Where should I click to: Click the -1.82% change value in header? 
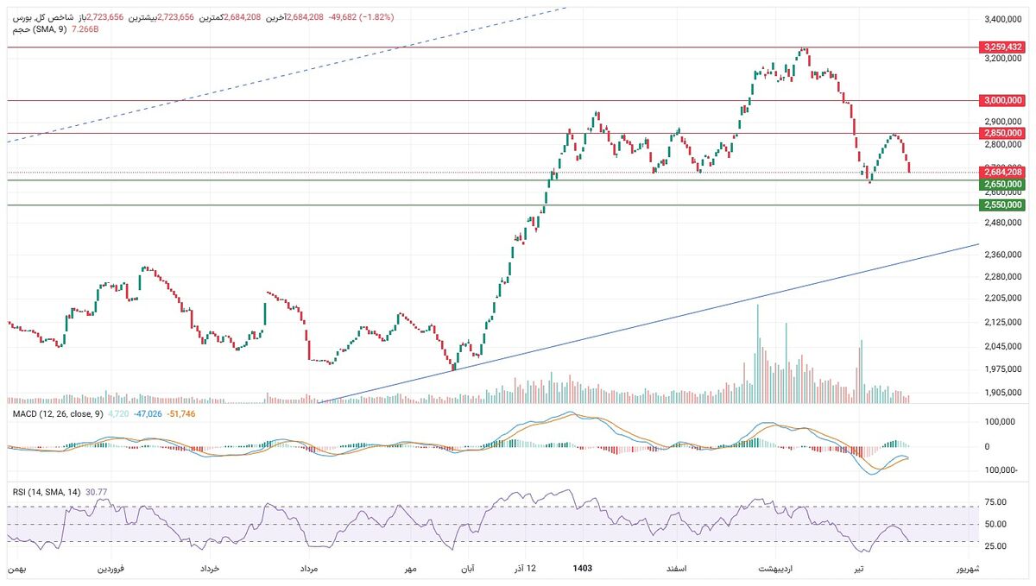click(376, 17)
